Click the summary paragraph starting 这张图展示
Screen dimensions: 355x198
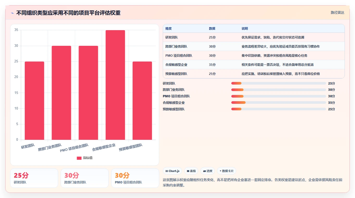point(252,183)
